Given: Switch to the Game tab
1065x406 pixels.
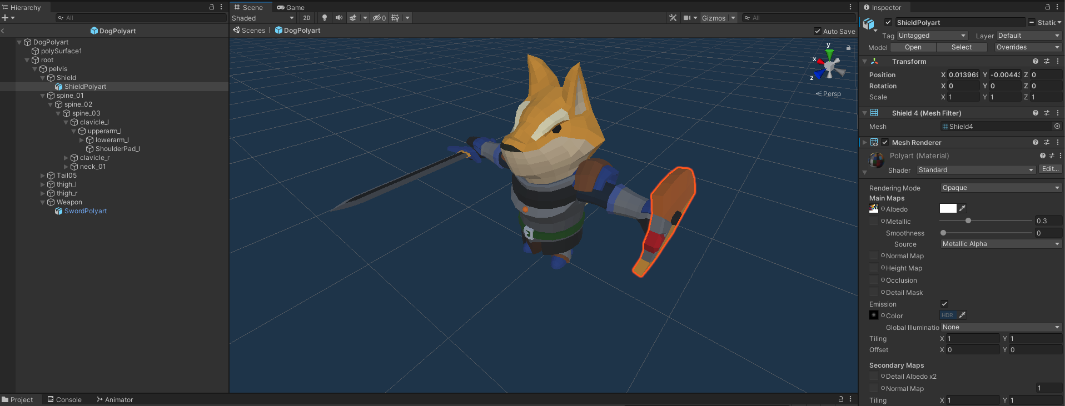Looking at the screenshot, I should click(291, 7).
